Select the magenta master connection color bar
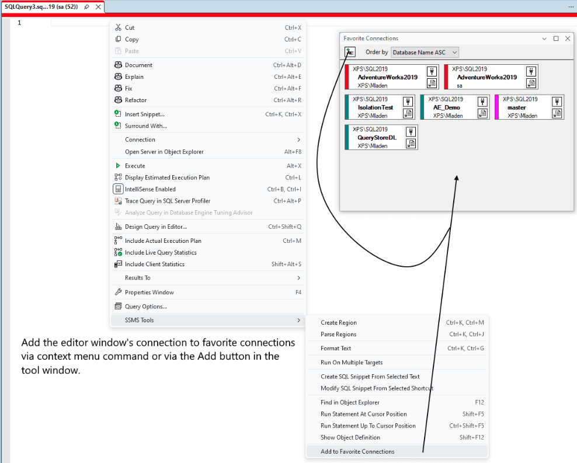This screenshot has height=463, width=577. (x=497, y=107)
